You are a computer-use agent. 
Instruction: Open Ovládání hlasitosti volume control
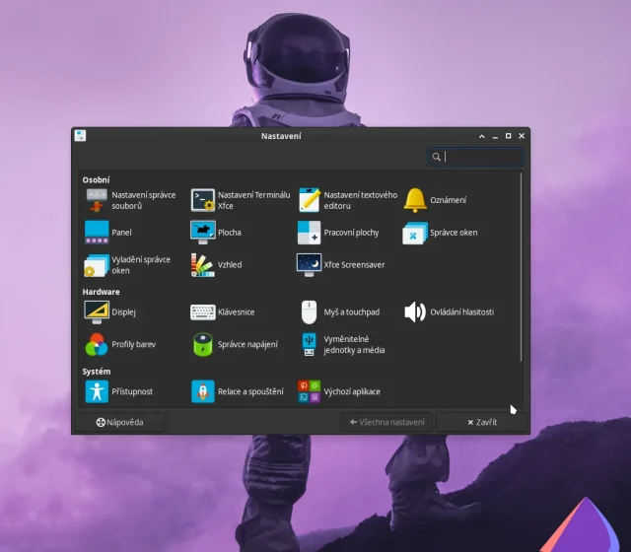click(415, 312)
